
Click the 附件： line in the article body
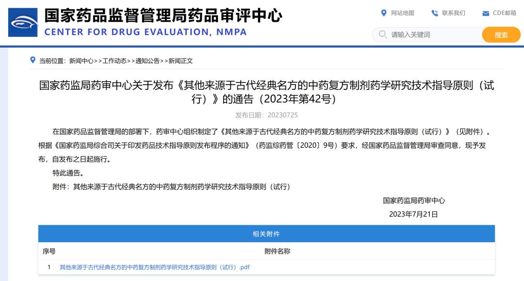tap(171, 187)
